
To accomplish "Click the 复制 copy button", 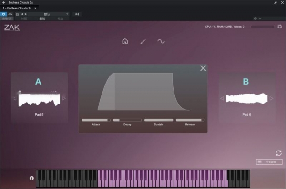I will click(x=42, y=19).
